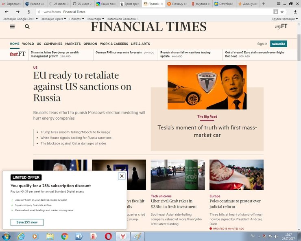Screen dimensions: 301x241
Task: Click the browser back arrow
Action: [7, 12]
